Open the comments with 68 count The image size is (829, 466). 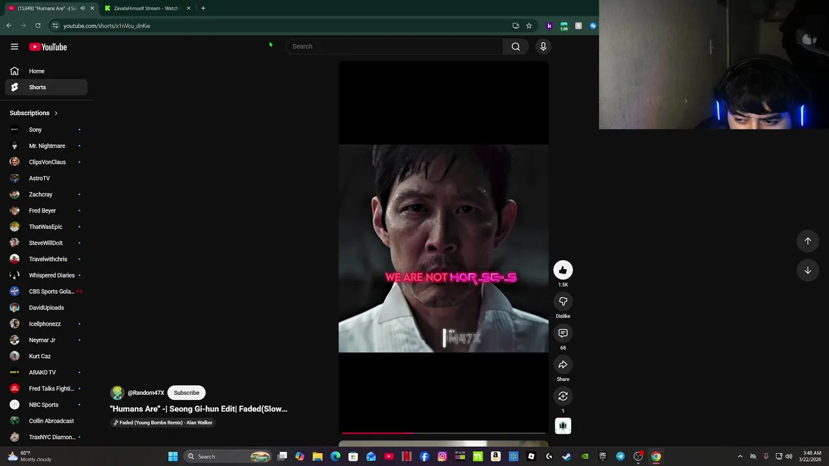coord(563,333)
